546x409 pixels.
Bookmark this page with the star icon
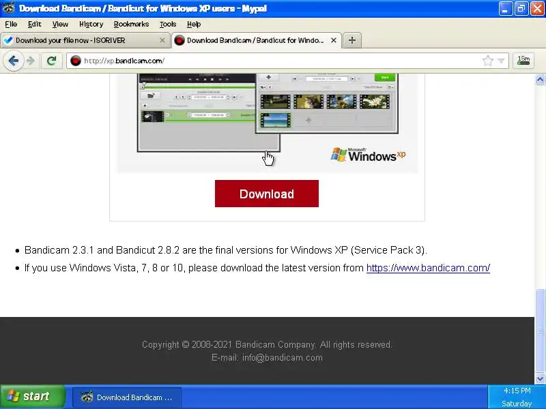point(487,61)
